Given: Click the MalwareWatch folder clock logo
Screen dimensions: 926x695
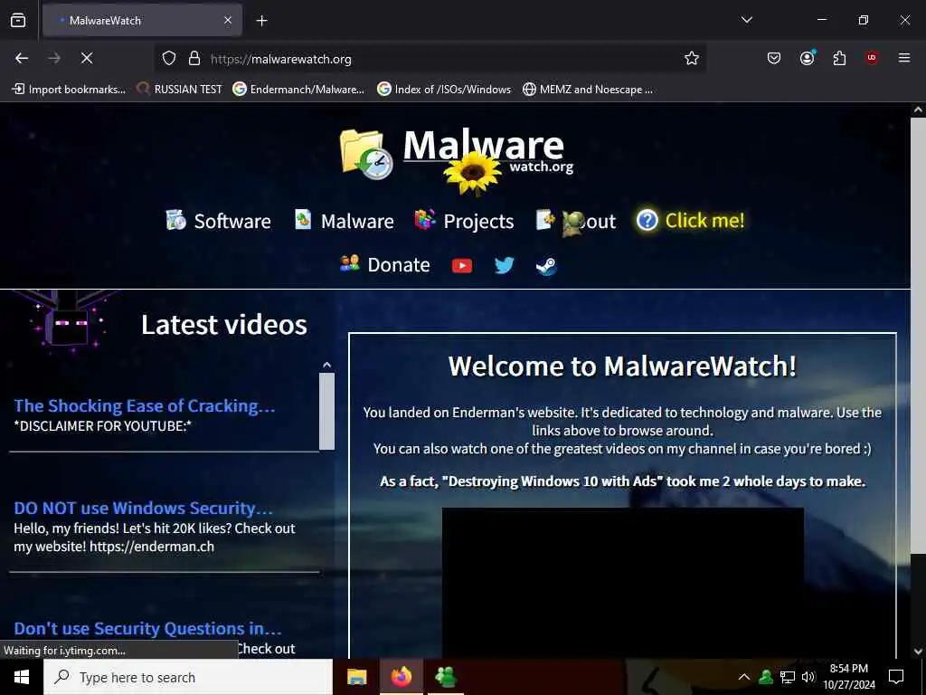Looking at the screenshot, I should tap(366, 154).
